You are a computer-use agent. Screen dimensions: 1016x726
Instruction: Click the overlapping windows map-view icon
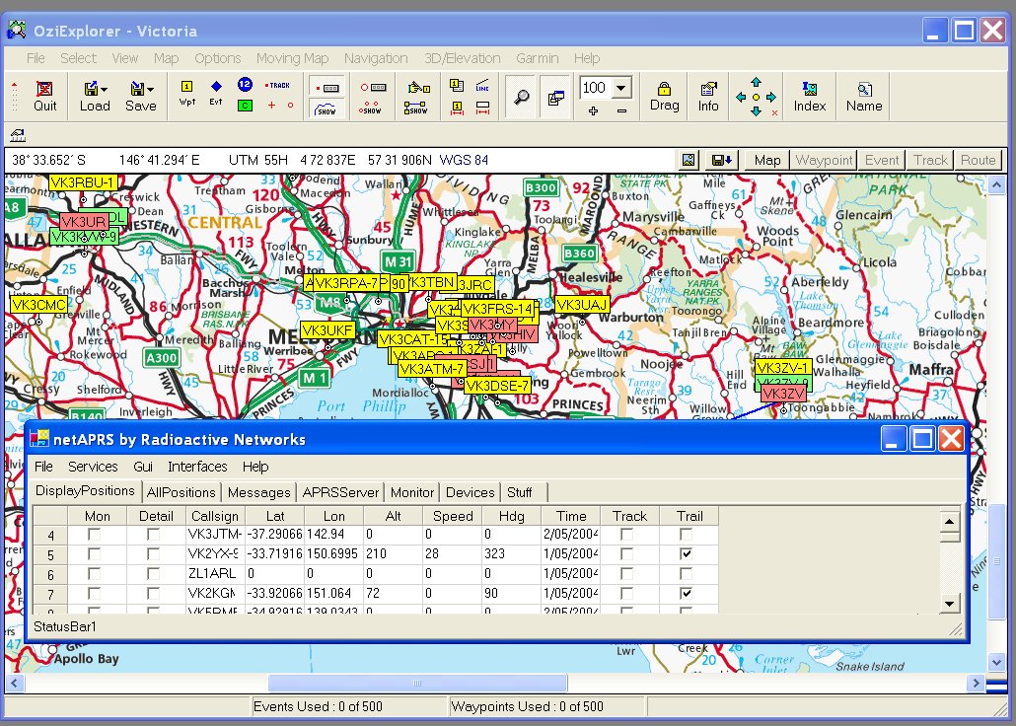pos(556,98)
